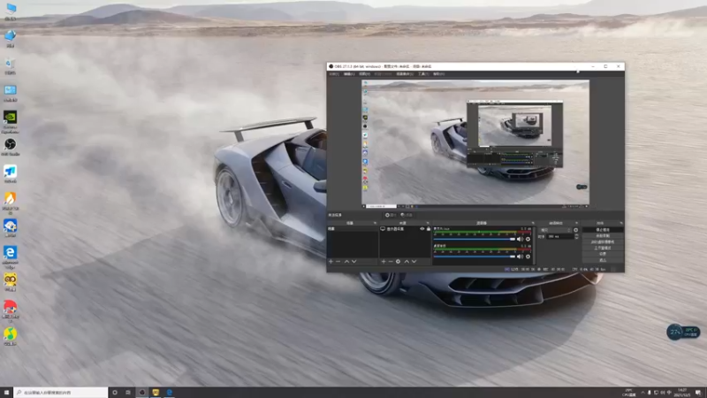This screenshot has height=398, width=707.
Task: Open the Microsoft Edge desktop shortcut
Action: pos(10,257)
